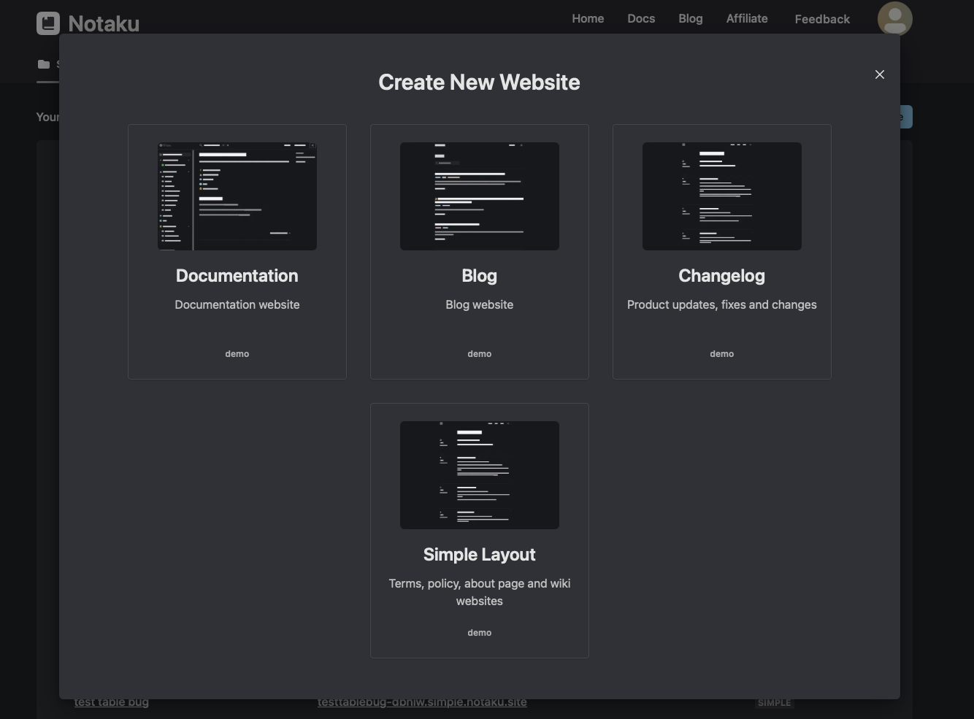
Task: Open the demo link under Documentation
Action: point(237,353)
